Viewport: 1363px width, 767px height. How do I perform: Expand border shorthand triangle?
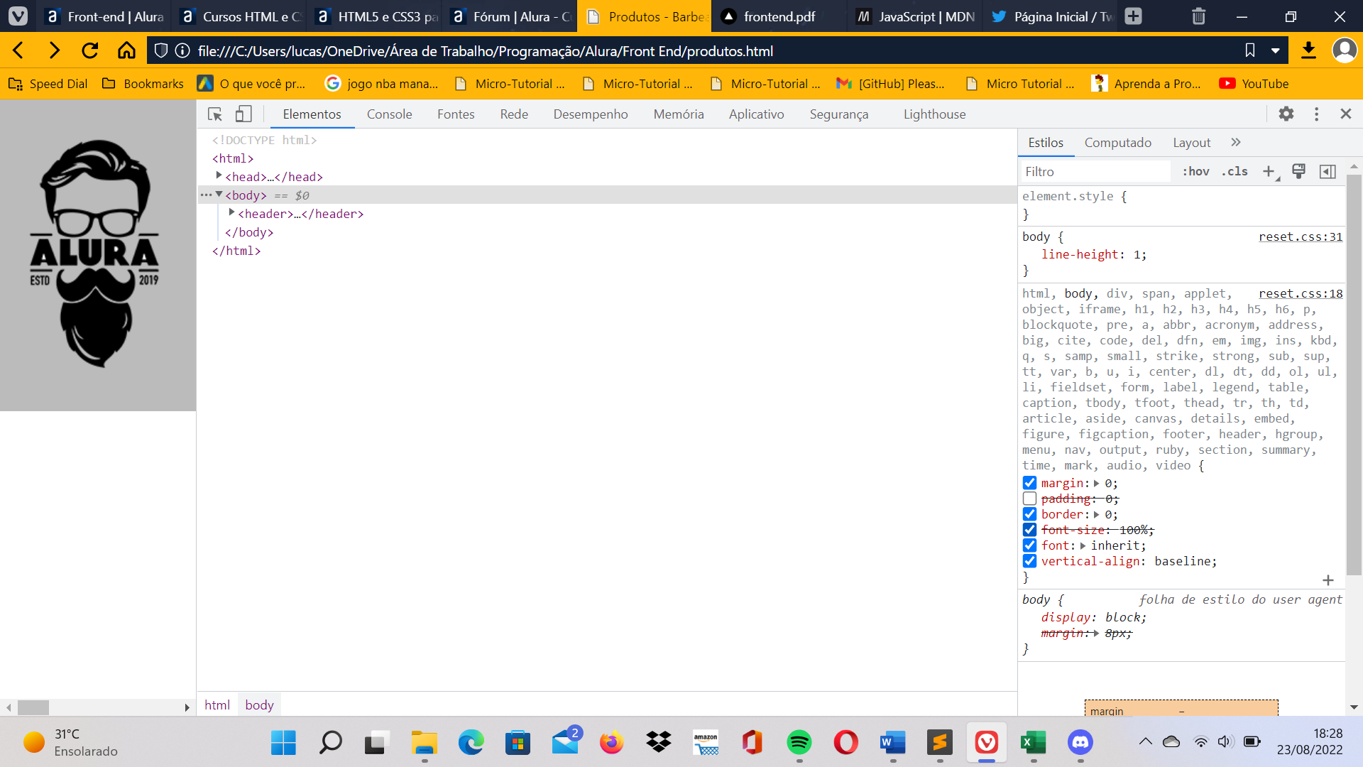[x=1096, y=515]
